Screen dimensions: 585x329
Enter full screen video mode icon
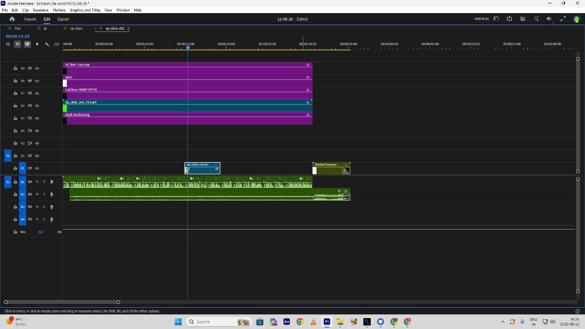coord(563,19)
